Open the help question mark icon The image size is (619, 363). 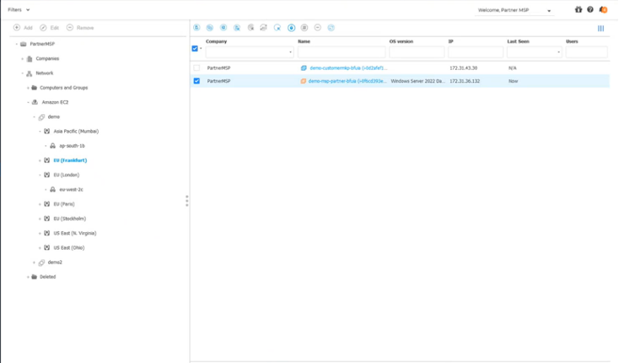[x=590, y=10]
